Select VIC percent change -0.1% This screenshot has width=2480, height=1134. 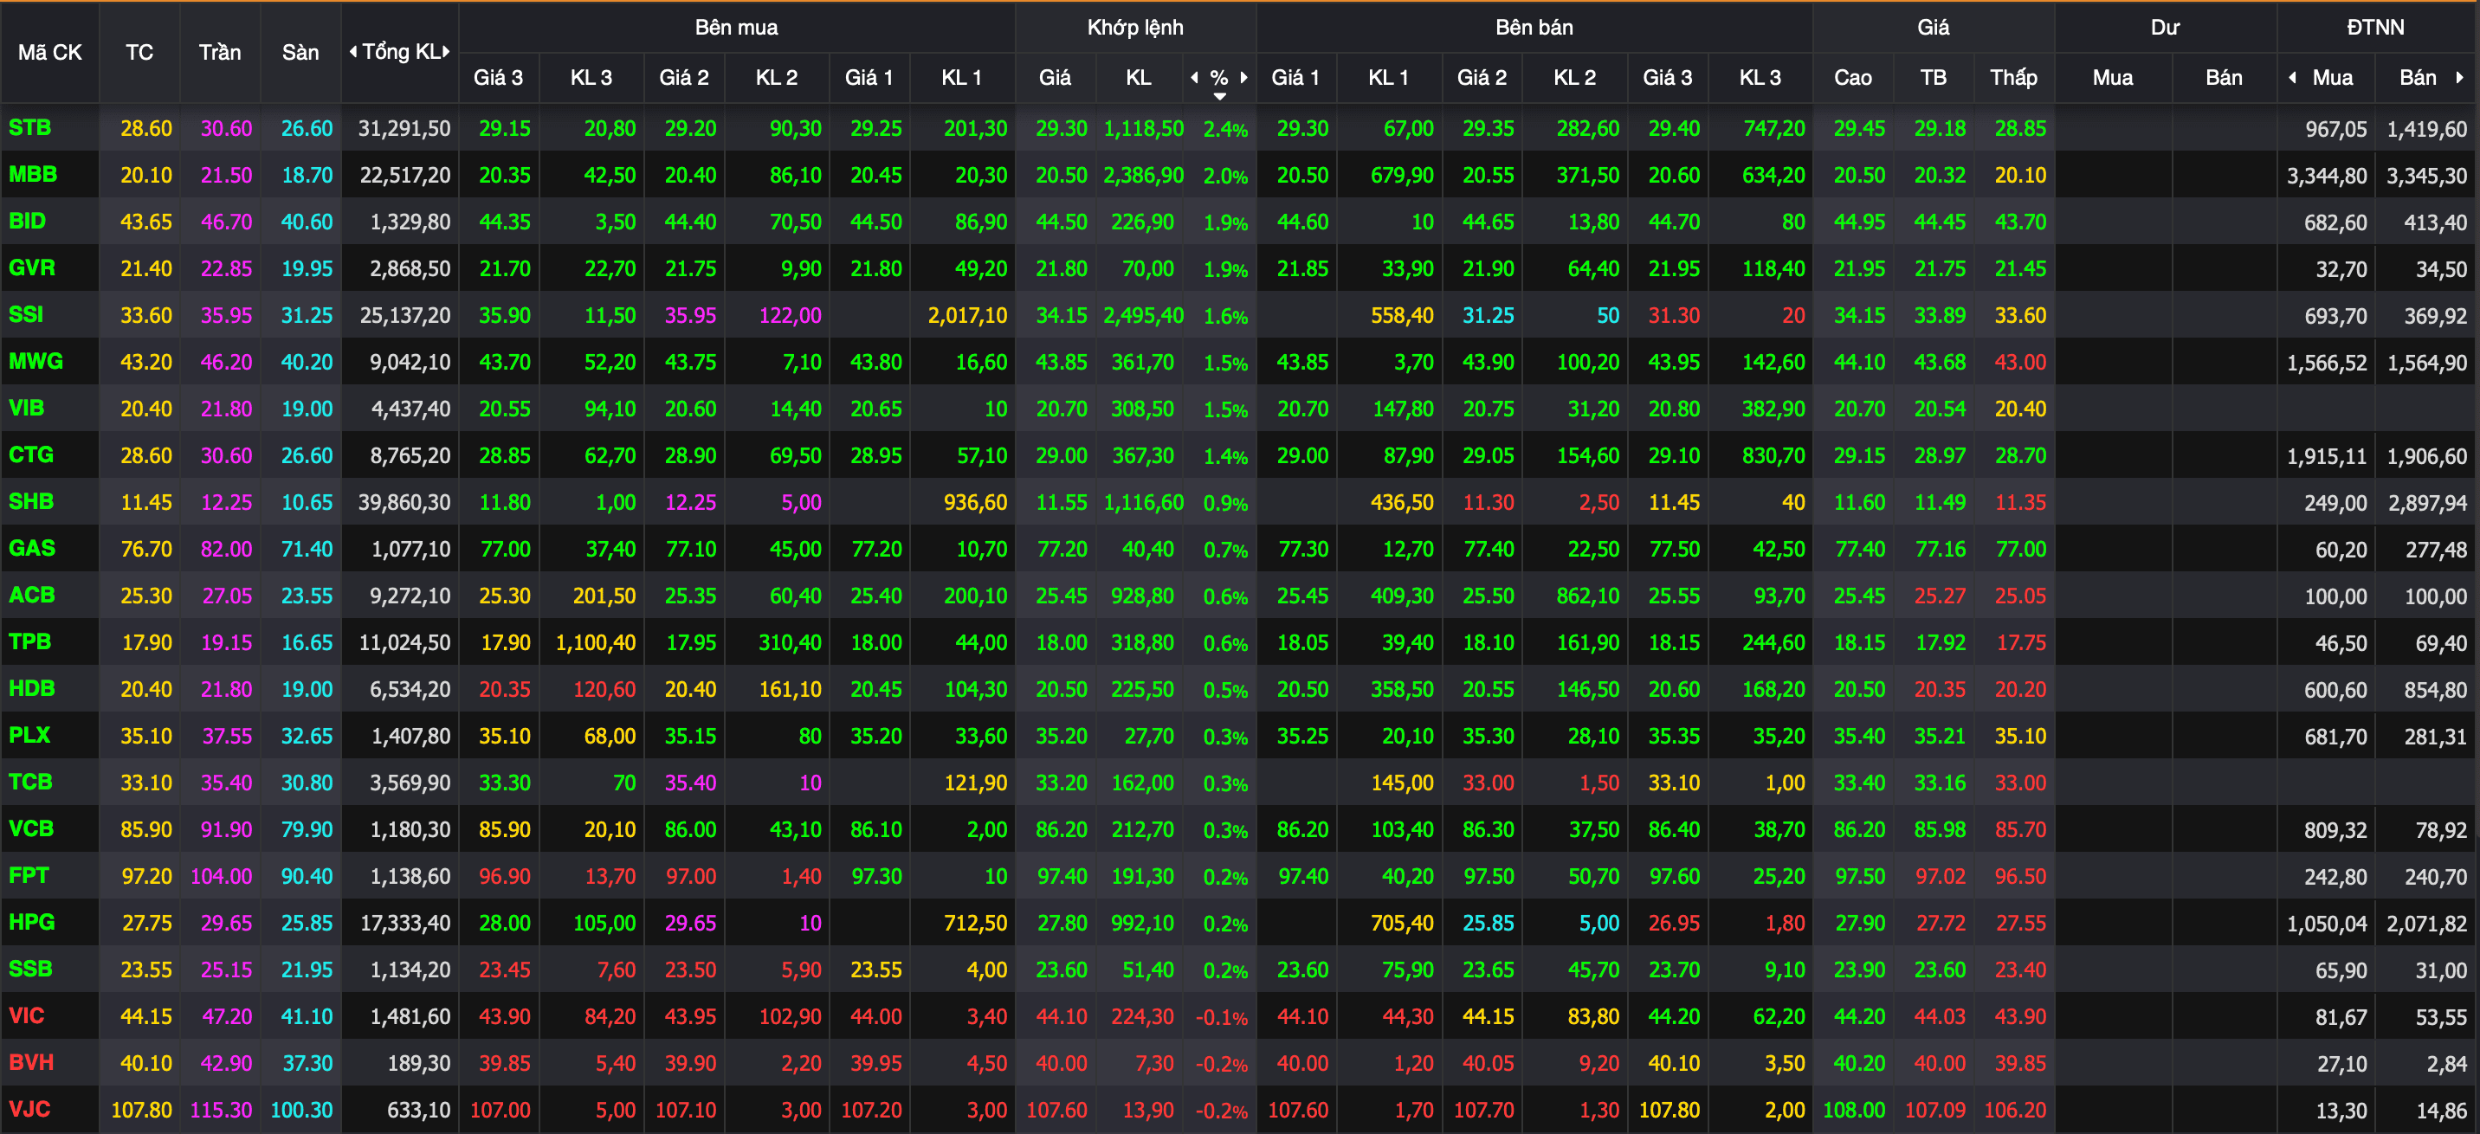(1222, 1017)
